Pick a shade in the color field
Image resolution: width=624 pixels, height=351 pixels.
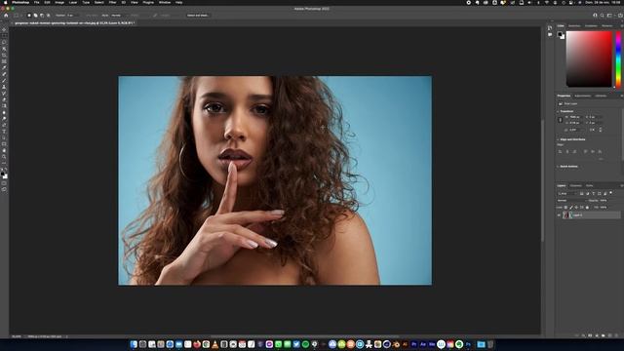coord(589,58)
